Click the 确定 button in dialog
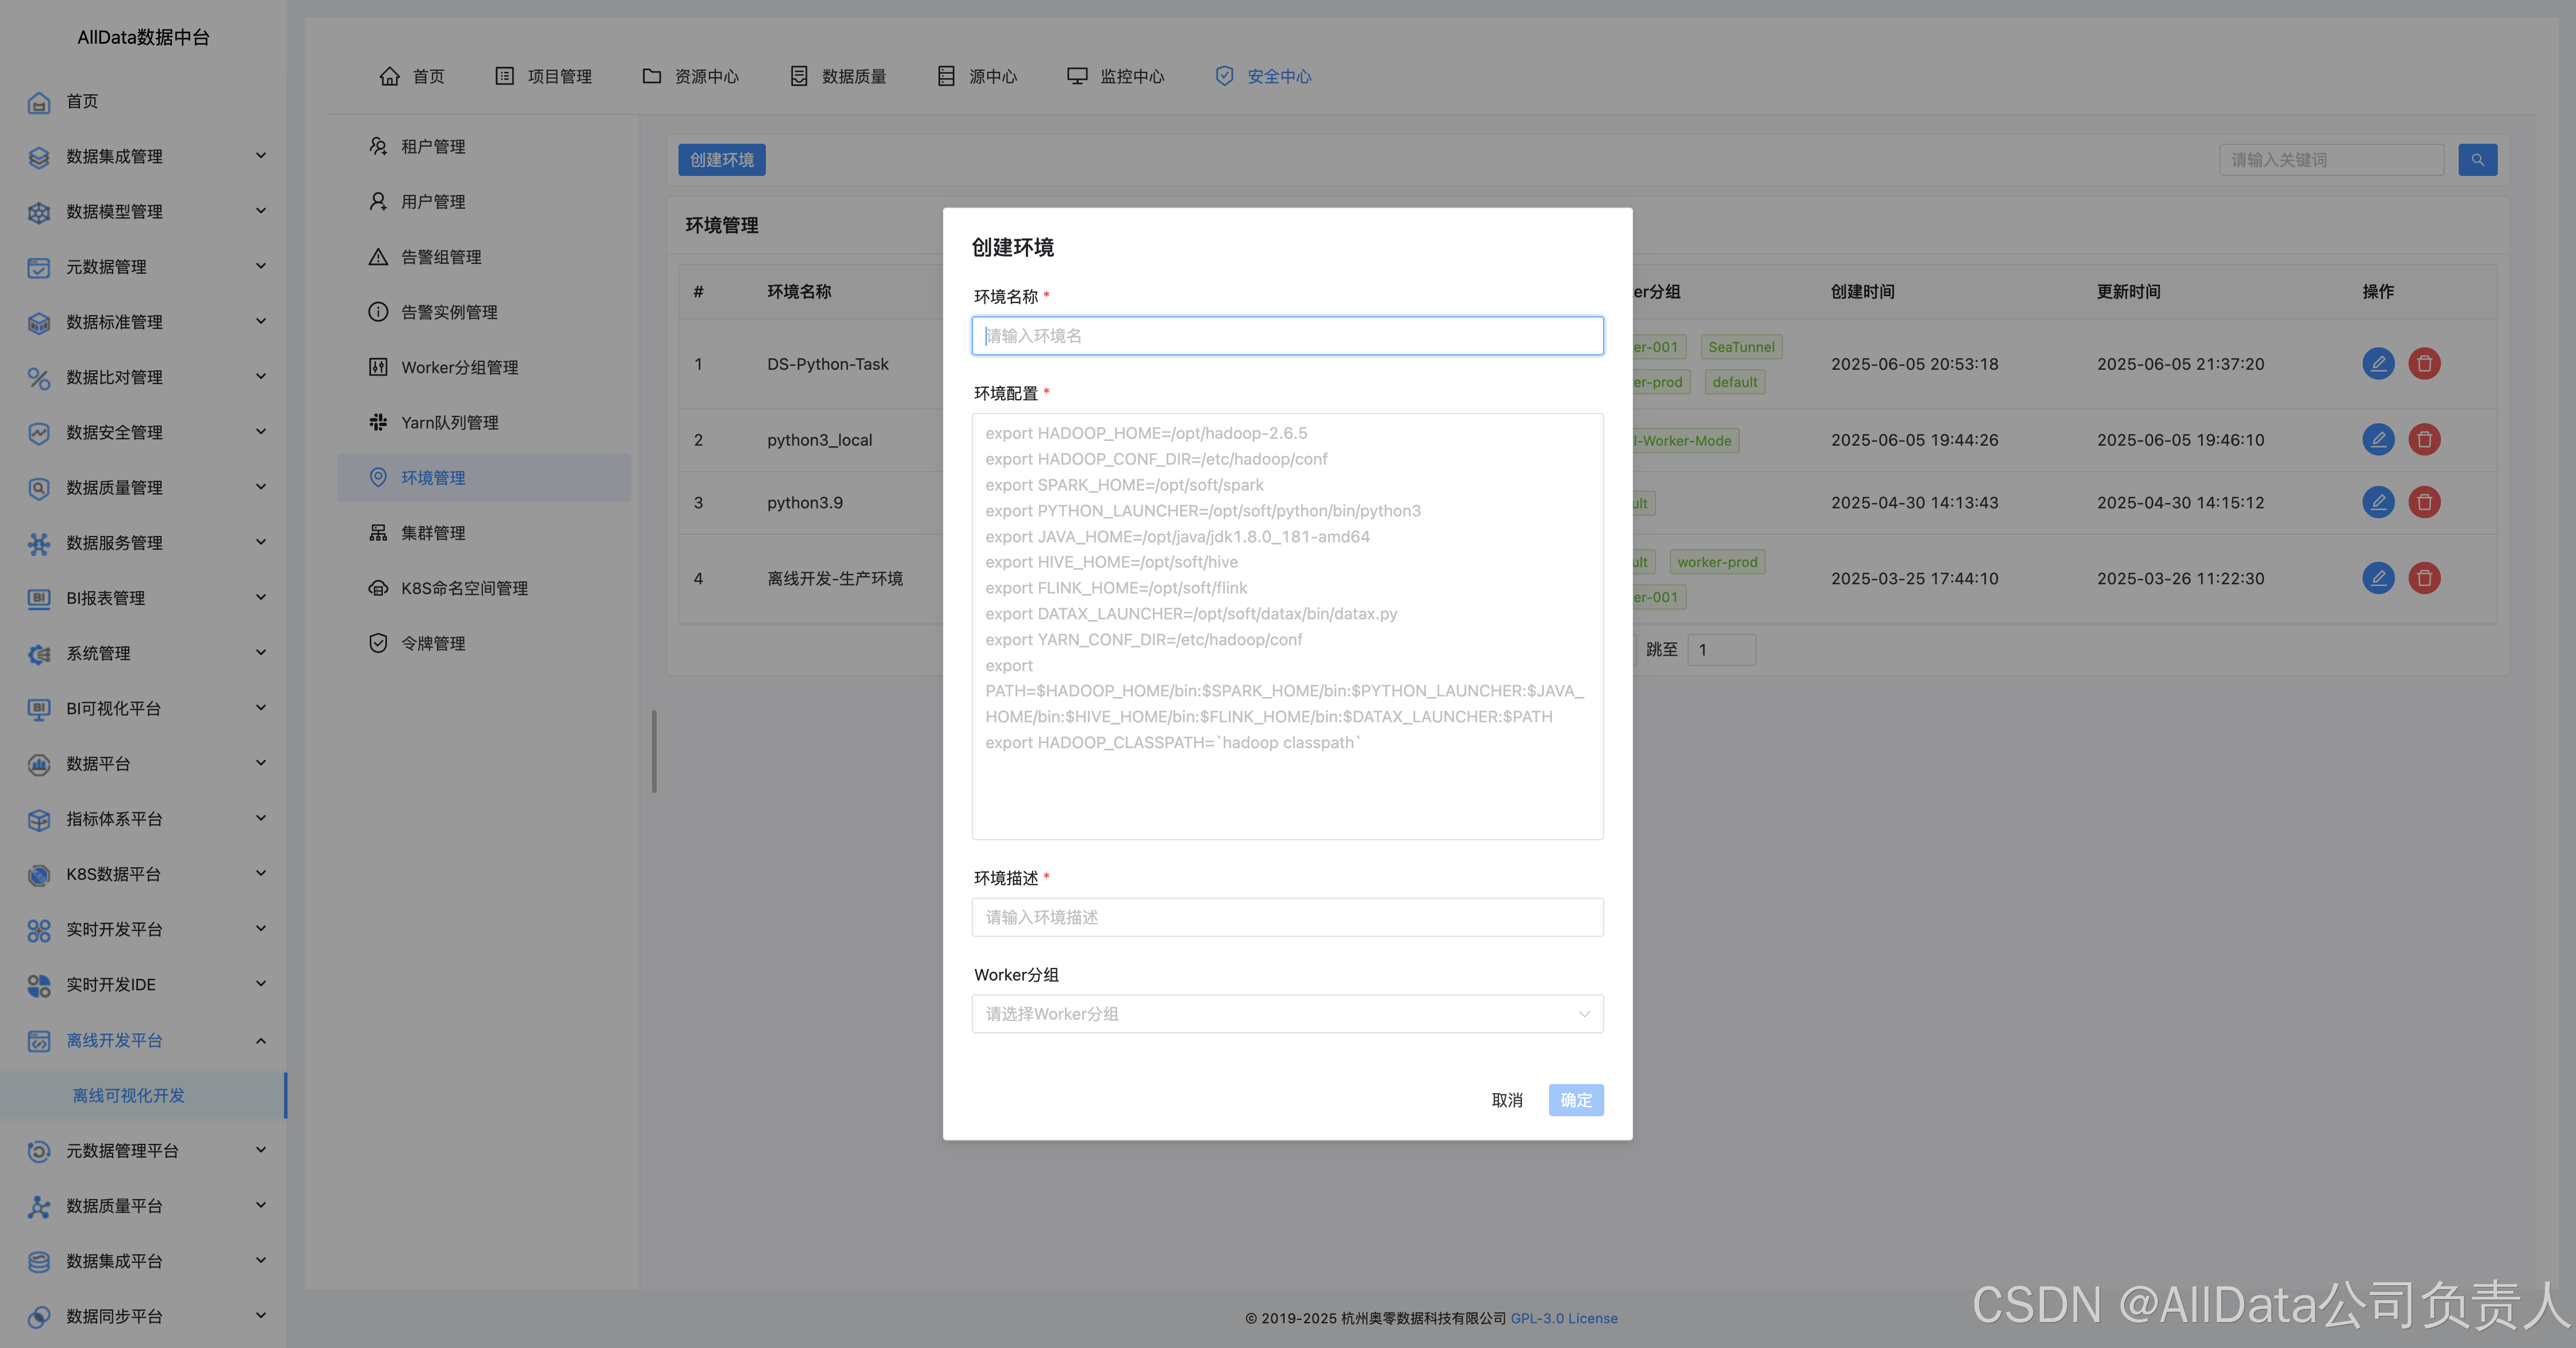Image resolution: width=2576 pixels, height=1348 pixels. pos(1576,1100)
